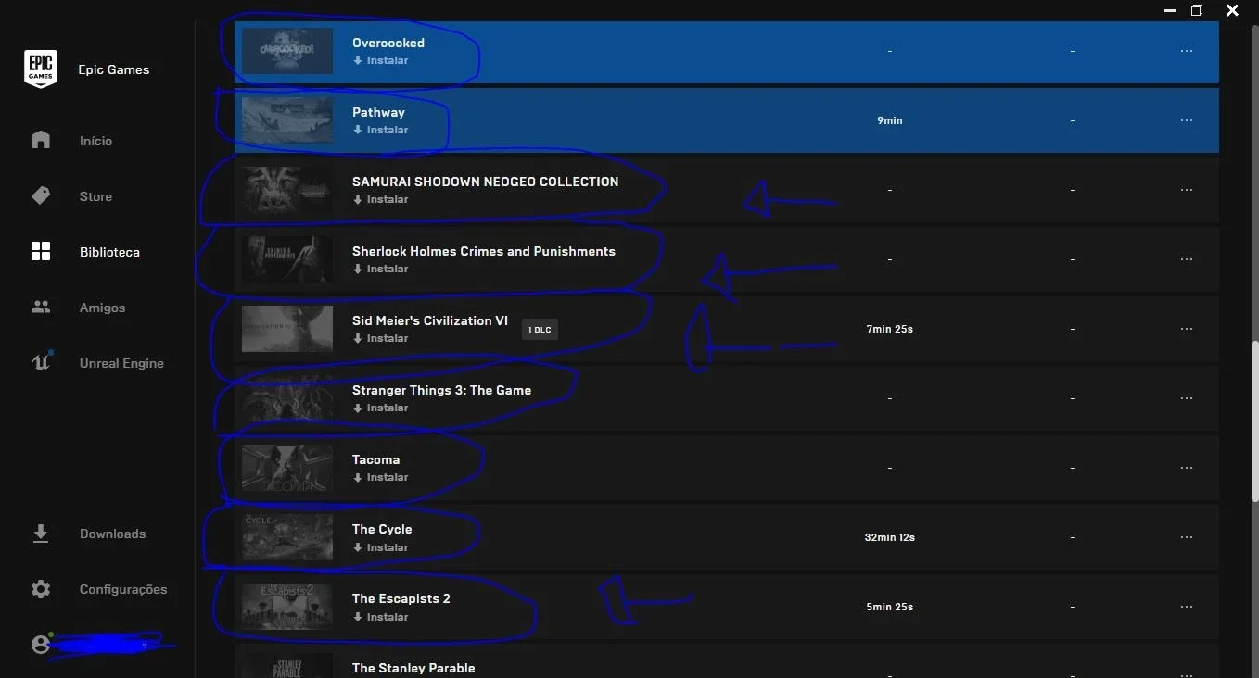Open the Amigos section label
This screenshot has height=678, width=1259.
point(102,308)
